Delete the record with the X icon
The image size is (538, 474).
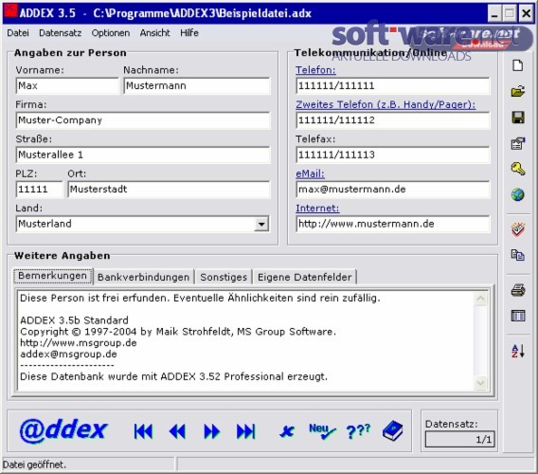click(287, 431)
